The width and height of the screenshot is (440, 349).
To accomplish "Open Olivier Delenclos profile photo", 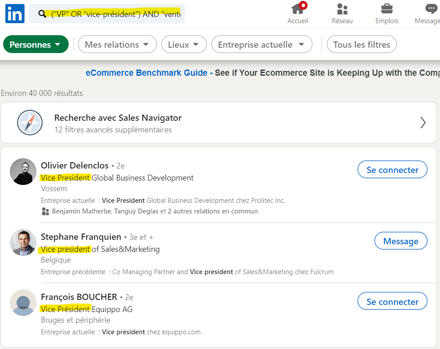I will click(23, 172).
